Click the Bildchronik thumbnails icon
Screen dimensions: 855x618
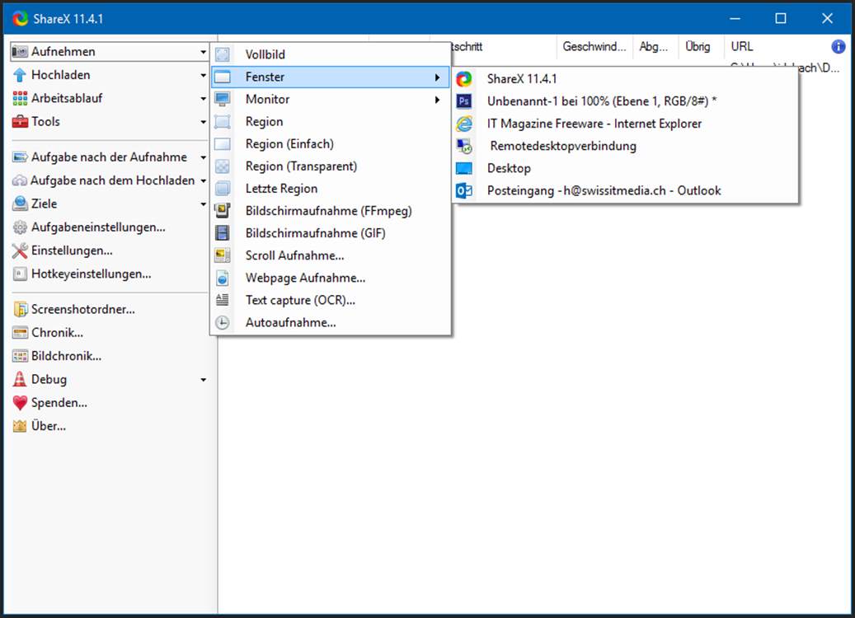[20, 357]
